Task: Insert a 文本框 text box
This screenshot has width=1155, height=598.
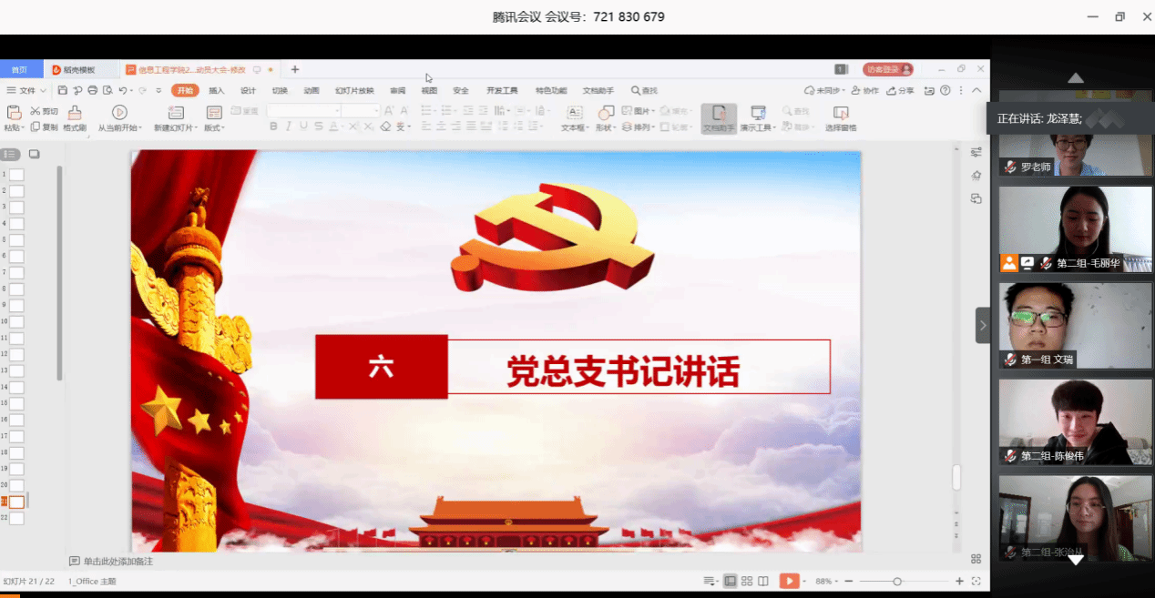Action: pos(575,118)
